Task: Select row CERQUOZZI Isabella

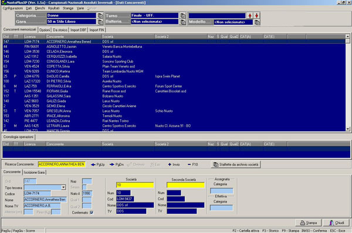Action: tap(174, 56)
